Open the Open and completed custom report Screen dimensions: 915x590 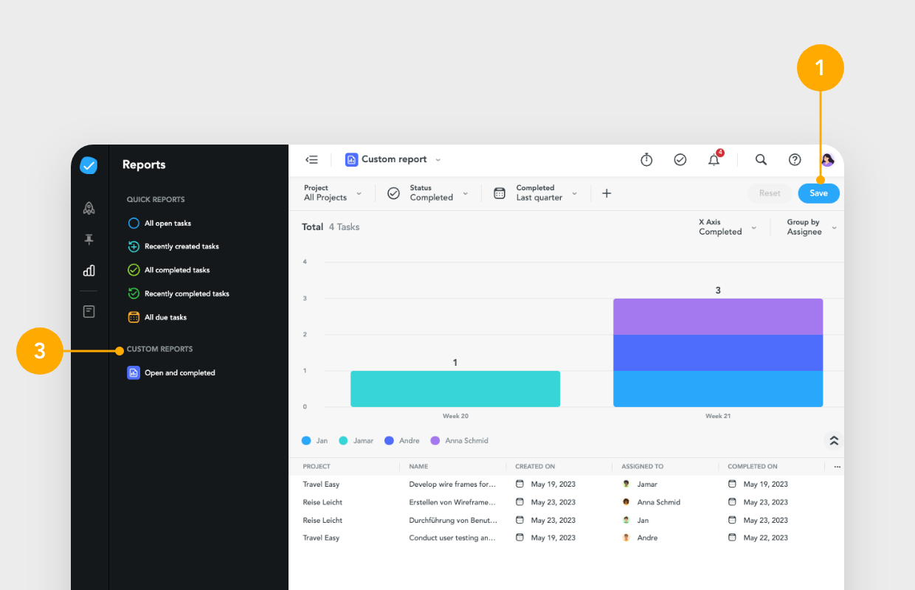(x=171, y=373)
